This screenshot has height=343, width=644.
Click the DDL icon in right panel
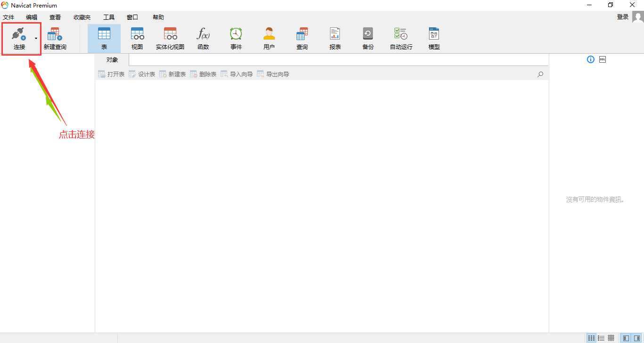603,59
